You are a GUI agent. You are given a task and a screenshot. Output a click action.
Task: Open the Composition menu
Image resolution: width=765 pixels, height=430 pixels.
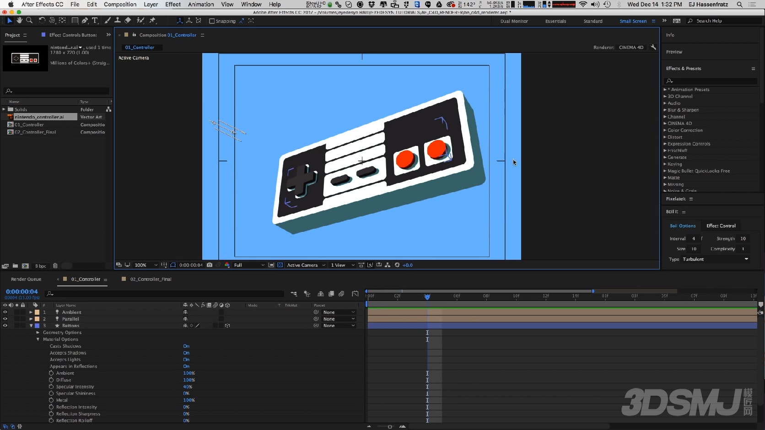120,4
